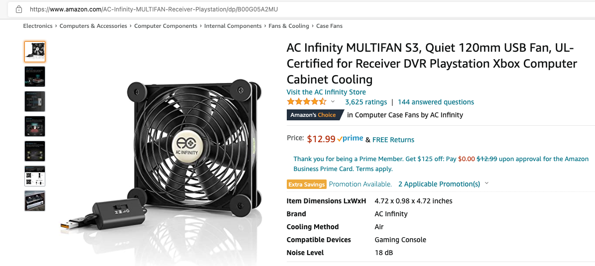Image resolution: width=595 pixels, height=266 pixels.
Task: View the 144 answered questions
Action: [436, 102]
